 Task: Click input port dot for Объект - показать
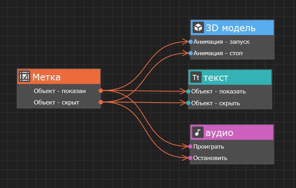click(188, 91)
